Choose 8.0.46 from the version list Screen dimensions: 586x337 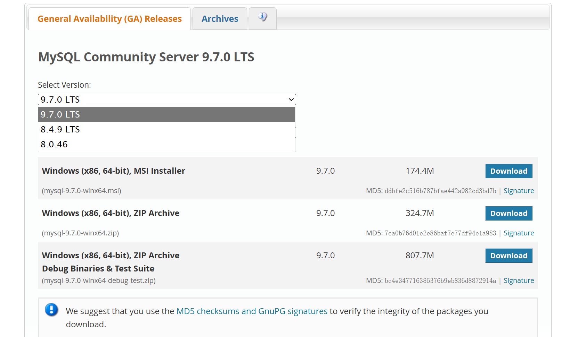166,144
